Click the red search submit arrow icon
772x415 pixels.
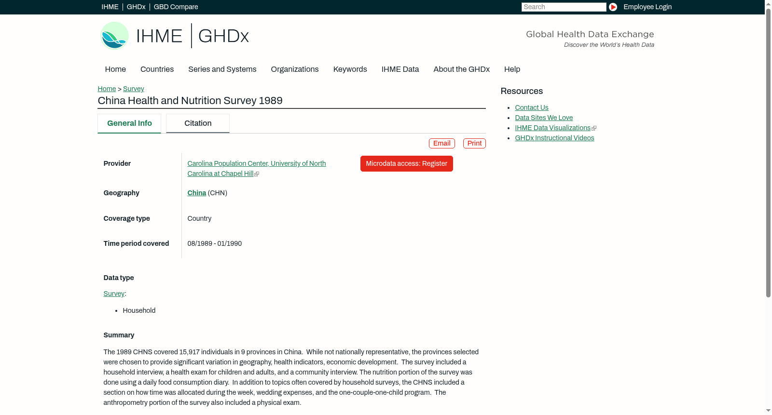[x=613, y=7]
